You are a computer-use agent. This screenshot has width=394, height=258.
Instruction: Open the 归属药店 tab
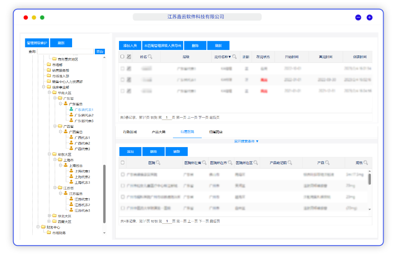(216, 132)
